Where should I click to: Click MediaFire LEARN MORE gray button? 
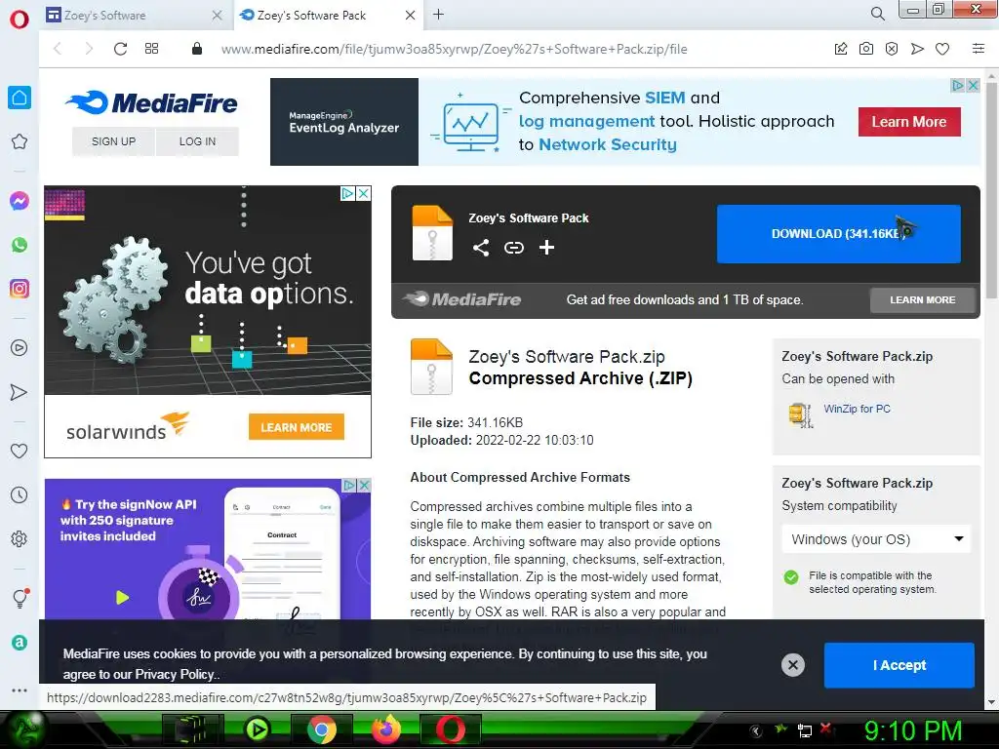[923, 300]
